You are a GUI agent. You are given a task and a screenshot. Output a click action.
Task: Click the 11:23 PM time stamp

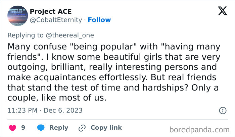click(21, 110)
